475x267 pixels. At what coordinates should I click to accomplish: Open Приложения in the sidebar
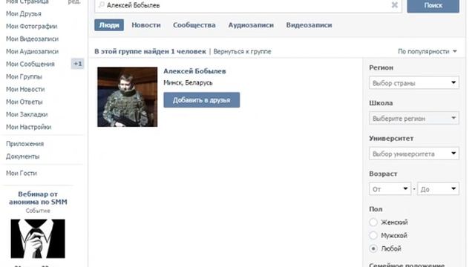pyautogui.click(x=24, y=144)
